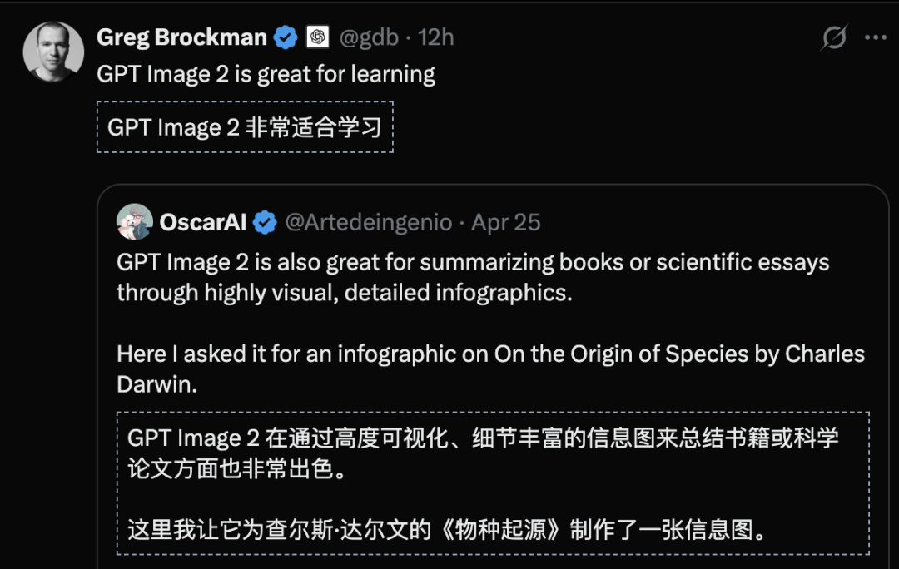Click the Grok explain-post icon
The height and width of the screenshot is (569, 899).
[834, 37]
